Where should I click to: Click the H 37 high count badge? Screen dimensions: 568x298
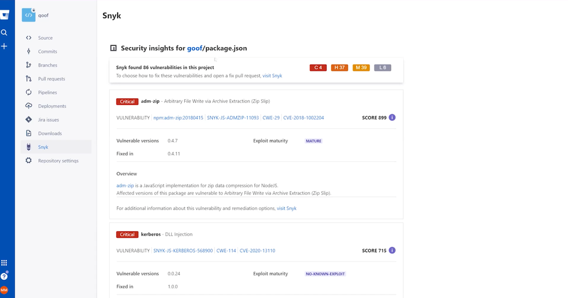coord(339,68)
